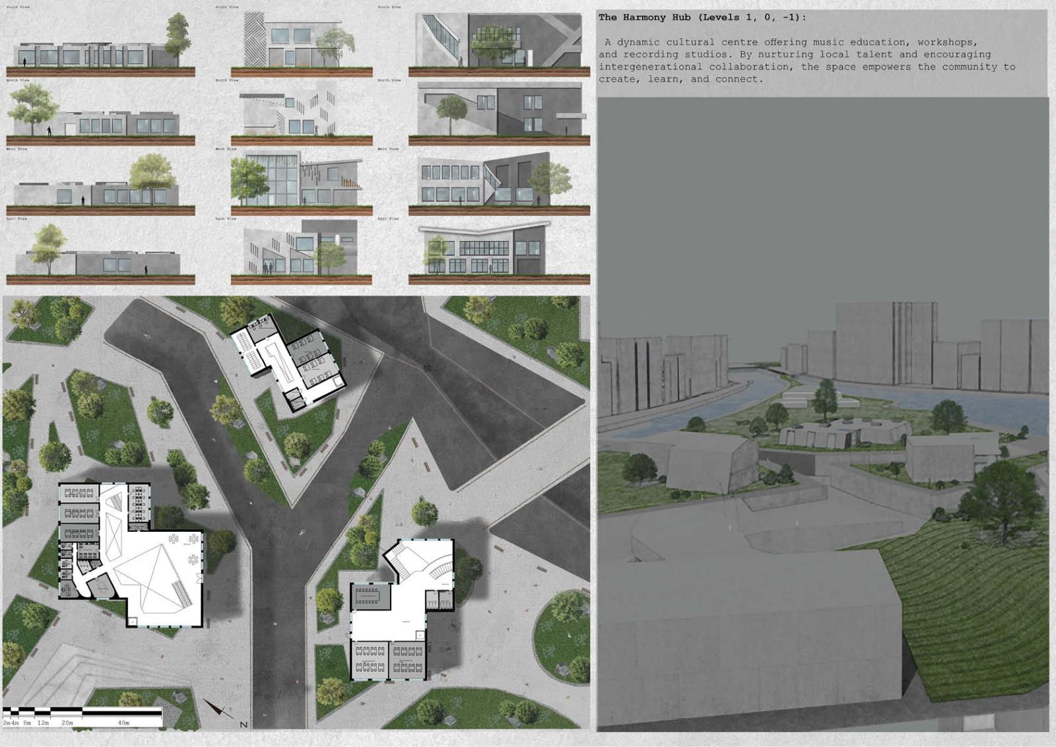Image resolution: width=1056 pixels, height=747 pixels.
Task: Open the top-right South View elevation with diagonal windows
Action: coord(498,44)
